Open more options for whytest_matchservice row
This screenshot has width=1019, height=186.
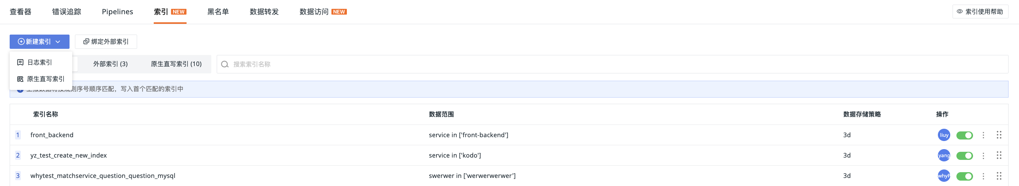pyautogui.click(x=983, y=176)
